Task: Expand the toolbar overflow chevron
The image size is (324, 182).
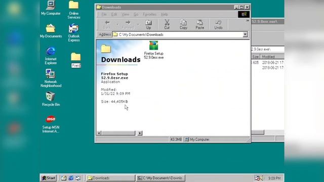Action: (x=248, y=21)
